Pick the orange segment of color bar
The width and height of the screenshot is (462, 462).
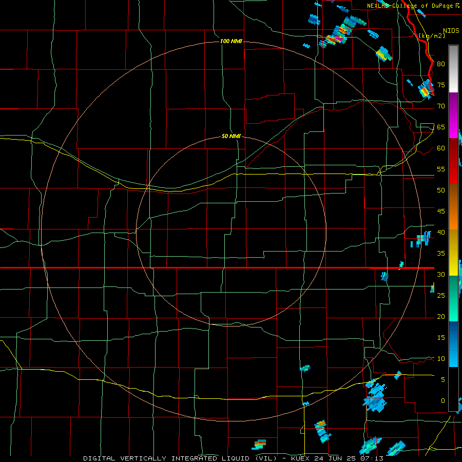click(x=453, y=219)
